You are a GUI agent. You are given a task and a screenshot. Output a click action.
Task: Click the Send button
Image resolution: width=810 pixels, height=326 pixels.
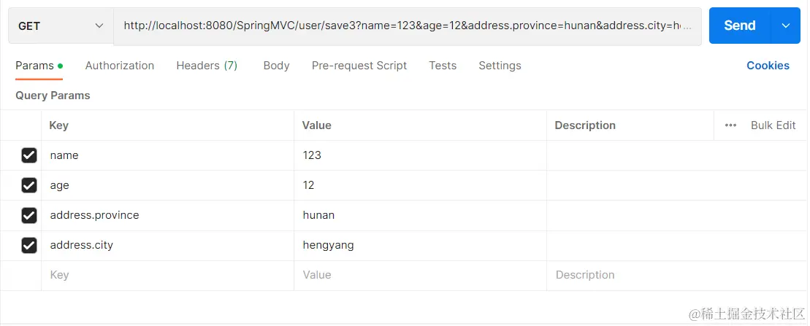click(739, 26)
